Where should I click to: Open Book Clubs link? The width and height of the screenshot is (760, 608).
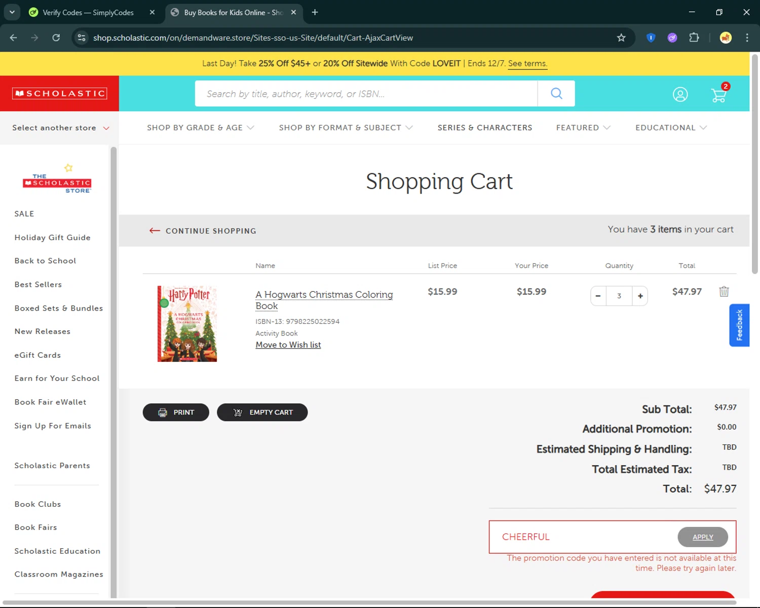point(37,504)
